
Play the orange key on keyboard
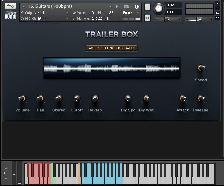point(80,181)
